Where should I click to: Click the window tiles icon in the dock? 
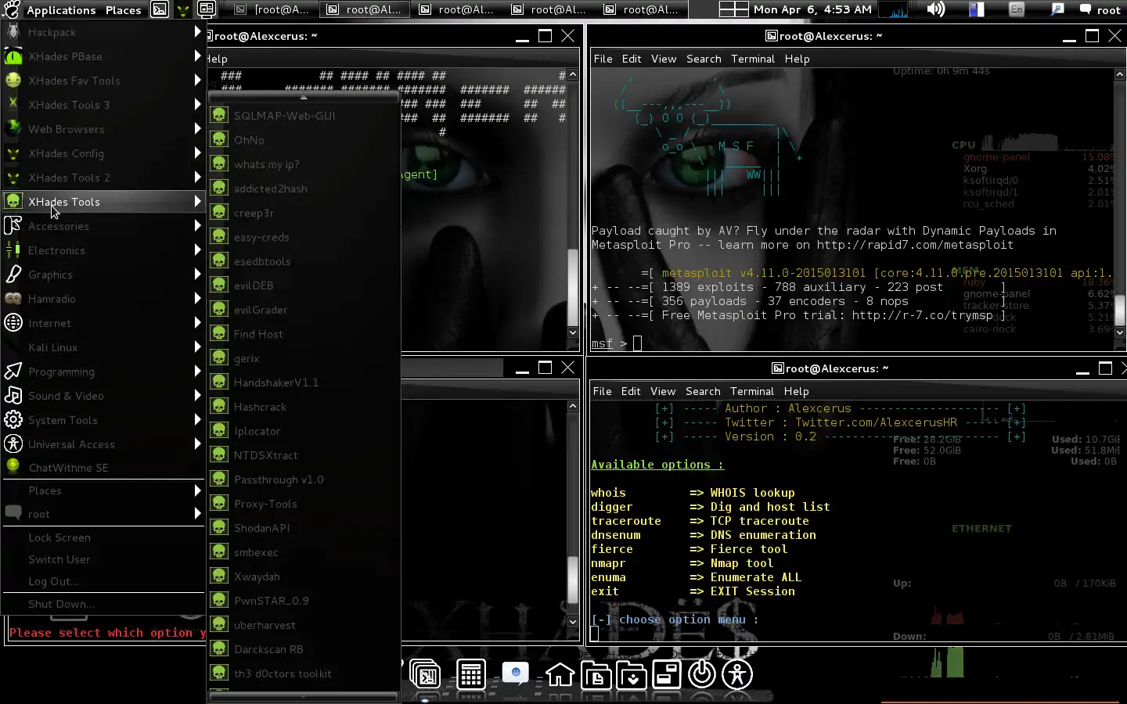(x=667, y=674)
